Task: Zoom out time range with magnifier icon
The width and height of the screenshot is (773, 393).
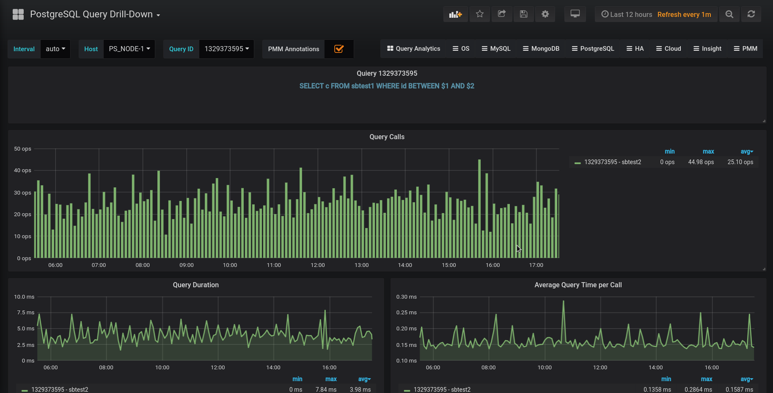Action: coord(729,14)
